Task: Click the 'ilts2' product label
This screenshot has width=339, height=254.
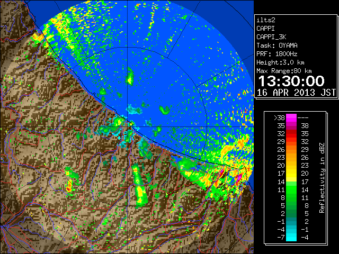Action: point(266,20)
